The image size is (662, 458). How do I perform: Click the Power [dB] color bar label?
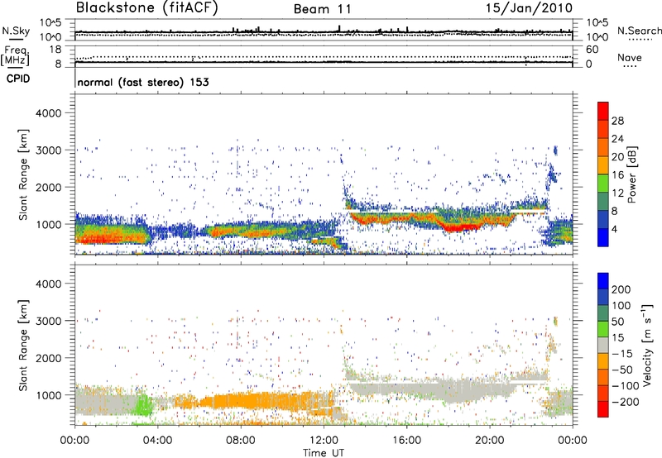point(632,174)
